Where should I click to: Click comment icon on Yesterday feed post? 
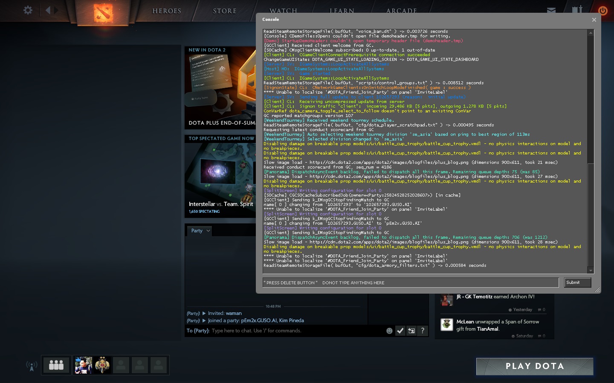(x=539, y=310)
